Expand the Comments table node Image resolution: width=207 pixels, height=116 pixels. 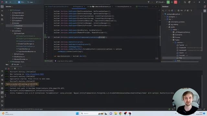[171, 35]
